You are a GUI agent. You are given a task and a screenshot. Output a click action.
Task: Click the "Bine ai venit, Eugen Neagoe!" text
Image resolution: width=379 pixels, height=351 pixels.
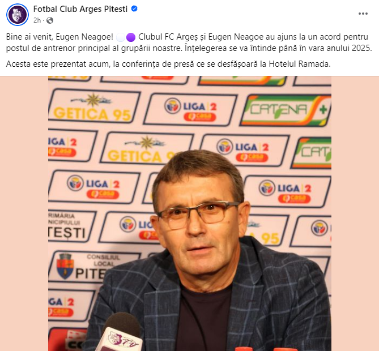pyautogui.click(x=59, y=37)
